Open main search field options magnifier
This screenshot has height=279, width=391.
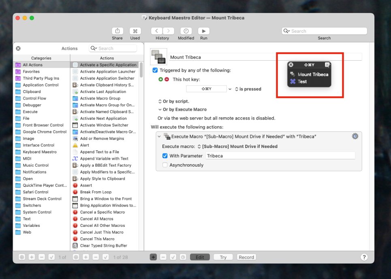[286, 31]
